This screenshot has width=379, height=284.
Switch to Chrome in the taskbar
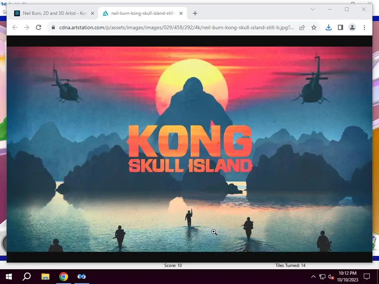click(64, 277)
